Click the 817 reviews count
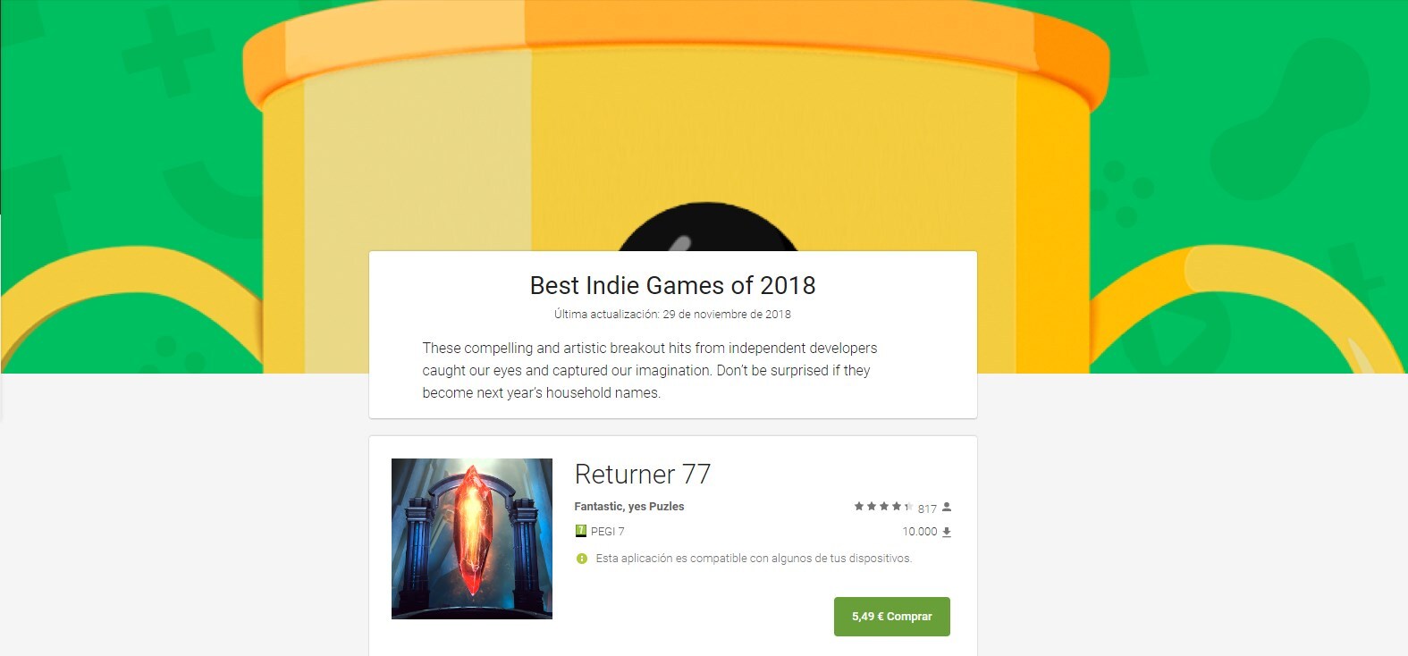The height and width of the screenshot is (656, 1408). (x=927, y=509)
